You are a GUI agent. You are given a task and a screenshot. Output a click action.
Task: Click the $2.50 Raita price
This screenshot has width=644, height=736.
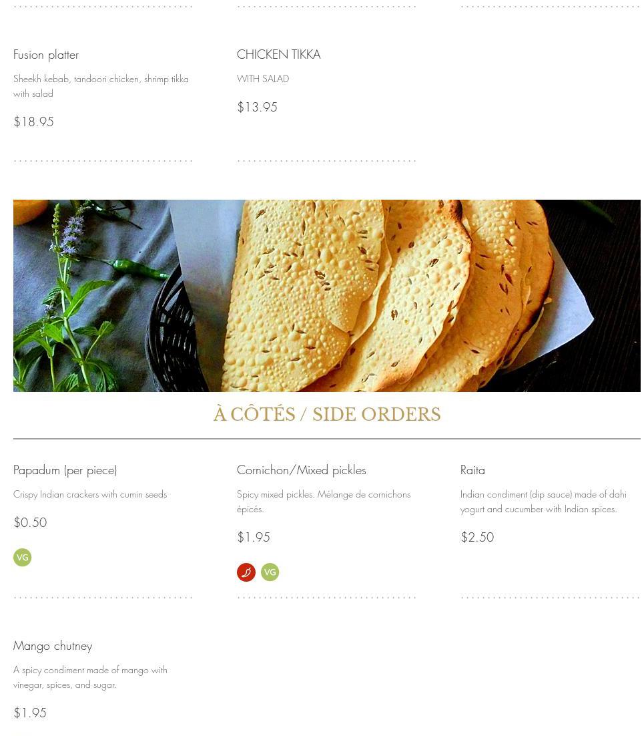(x=477, y=537)
